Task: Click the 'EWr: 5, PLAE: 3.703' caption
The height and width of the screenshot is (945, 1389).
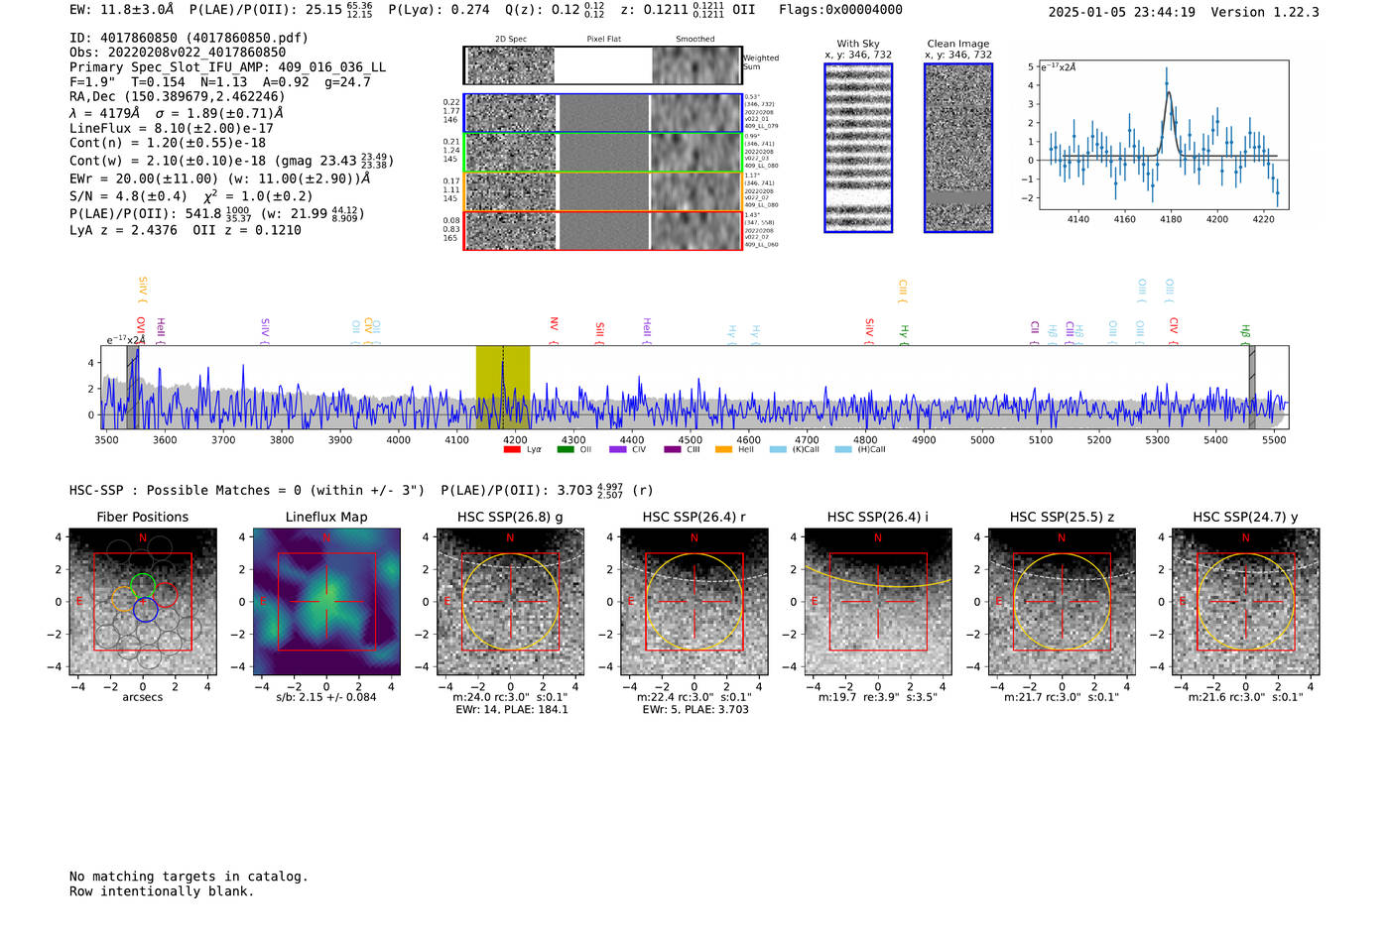Action: (695, 710)
